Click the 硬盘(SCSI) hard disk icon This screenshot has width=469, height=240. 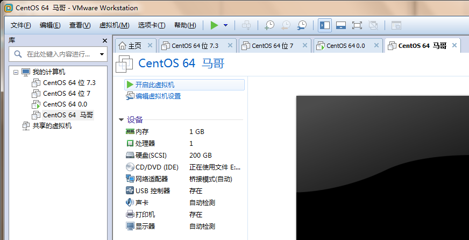coord(130,156)
